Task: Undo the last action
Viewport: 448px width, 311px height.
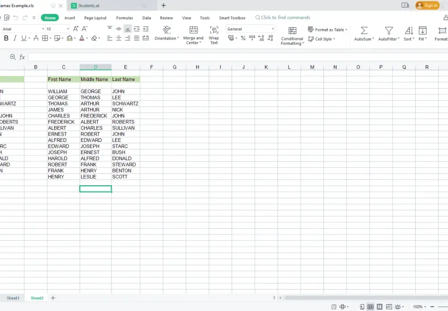Action: click(16, 18)
